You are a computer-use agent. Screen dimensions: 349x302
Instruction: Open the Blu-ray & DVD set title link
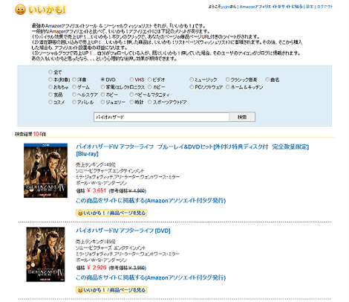[x=192, y=150]
